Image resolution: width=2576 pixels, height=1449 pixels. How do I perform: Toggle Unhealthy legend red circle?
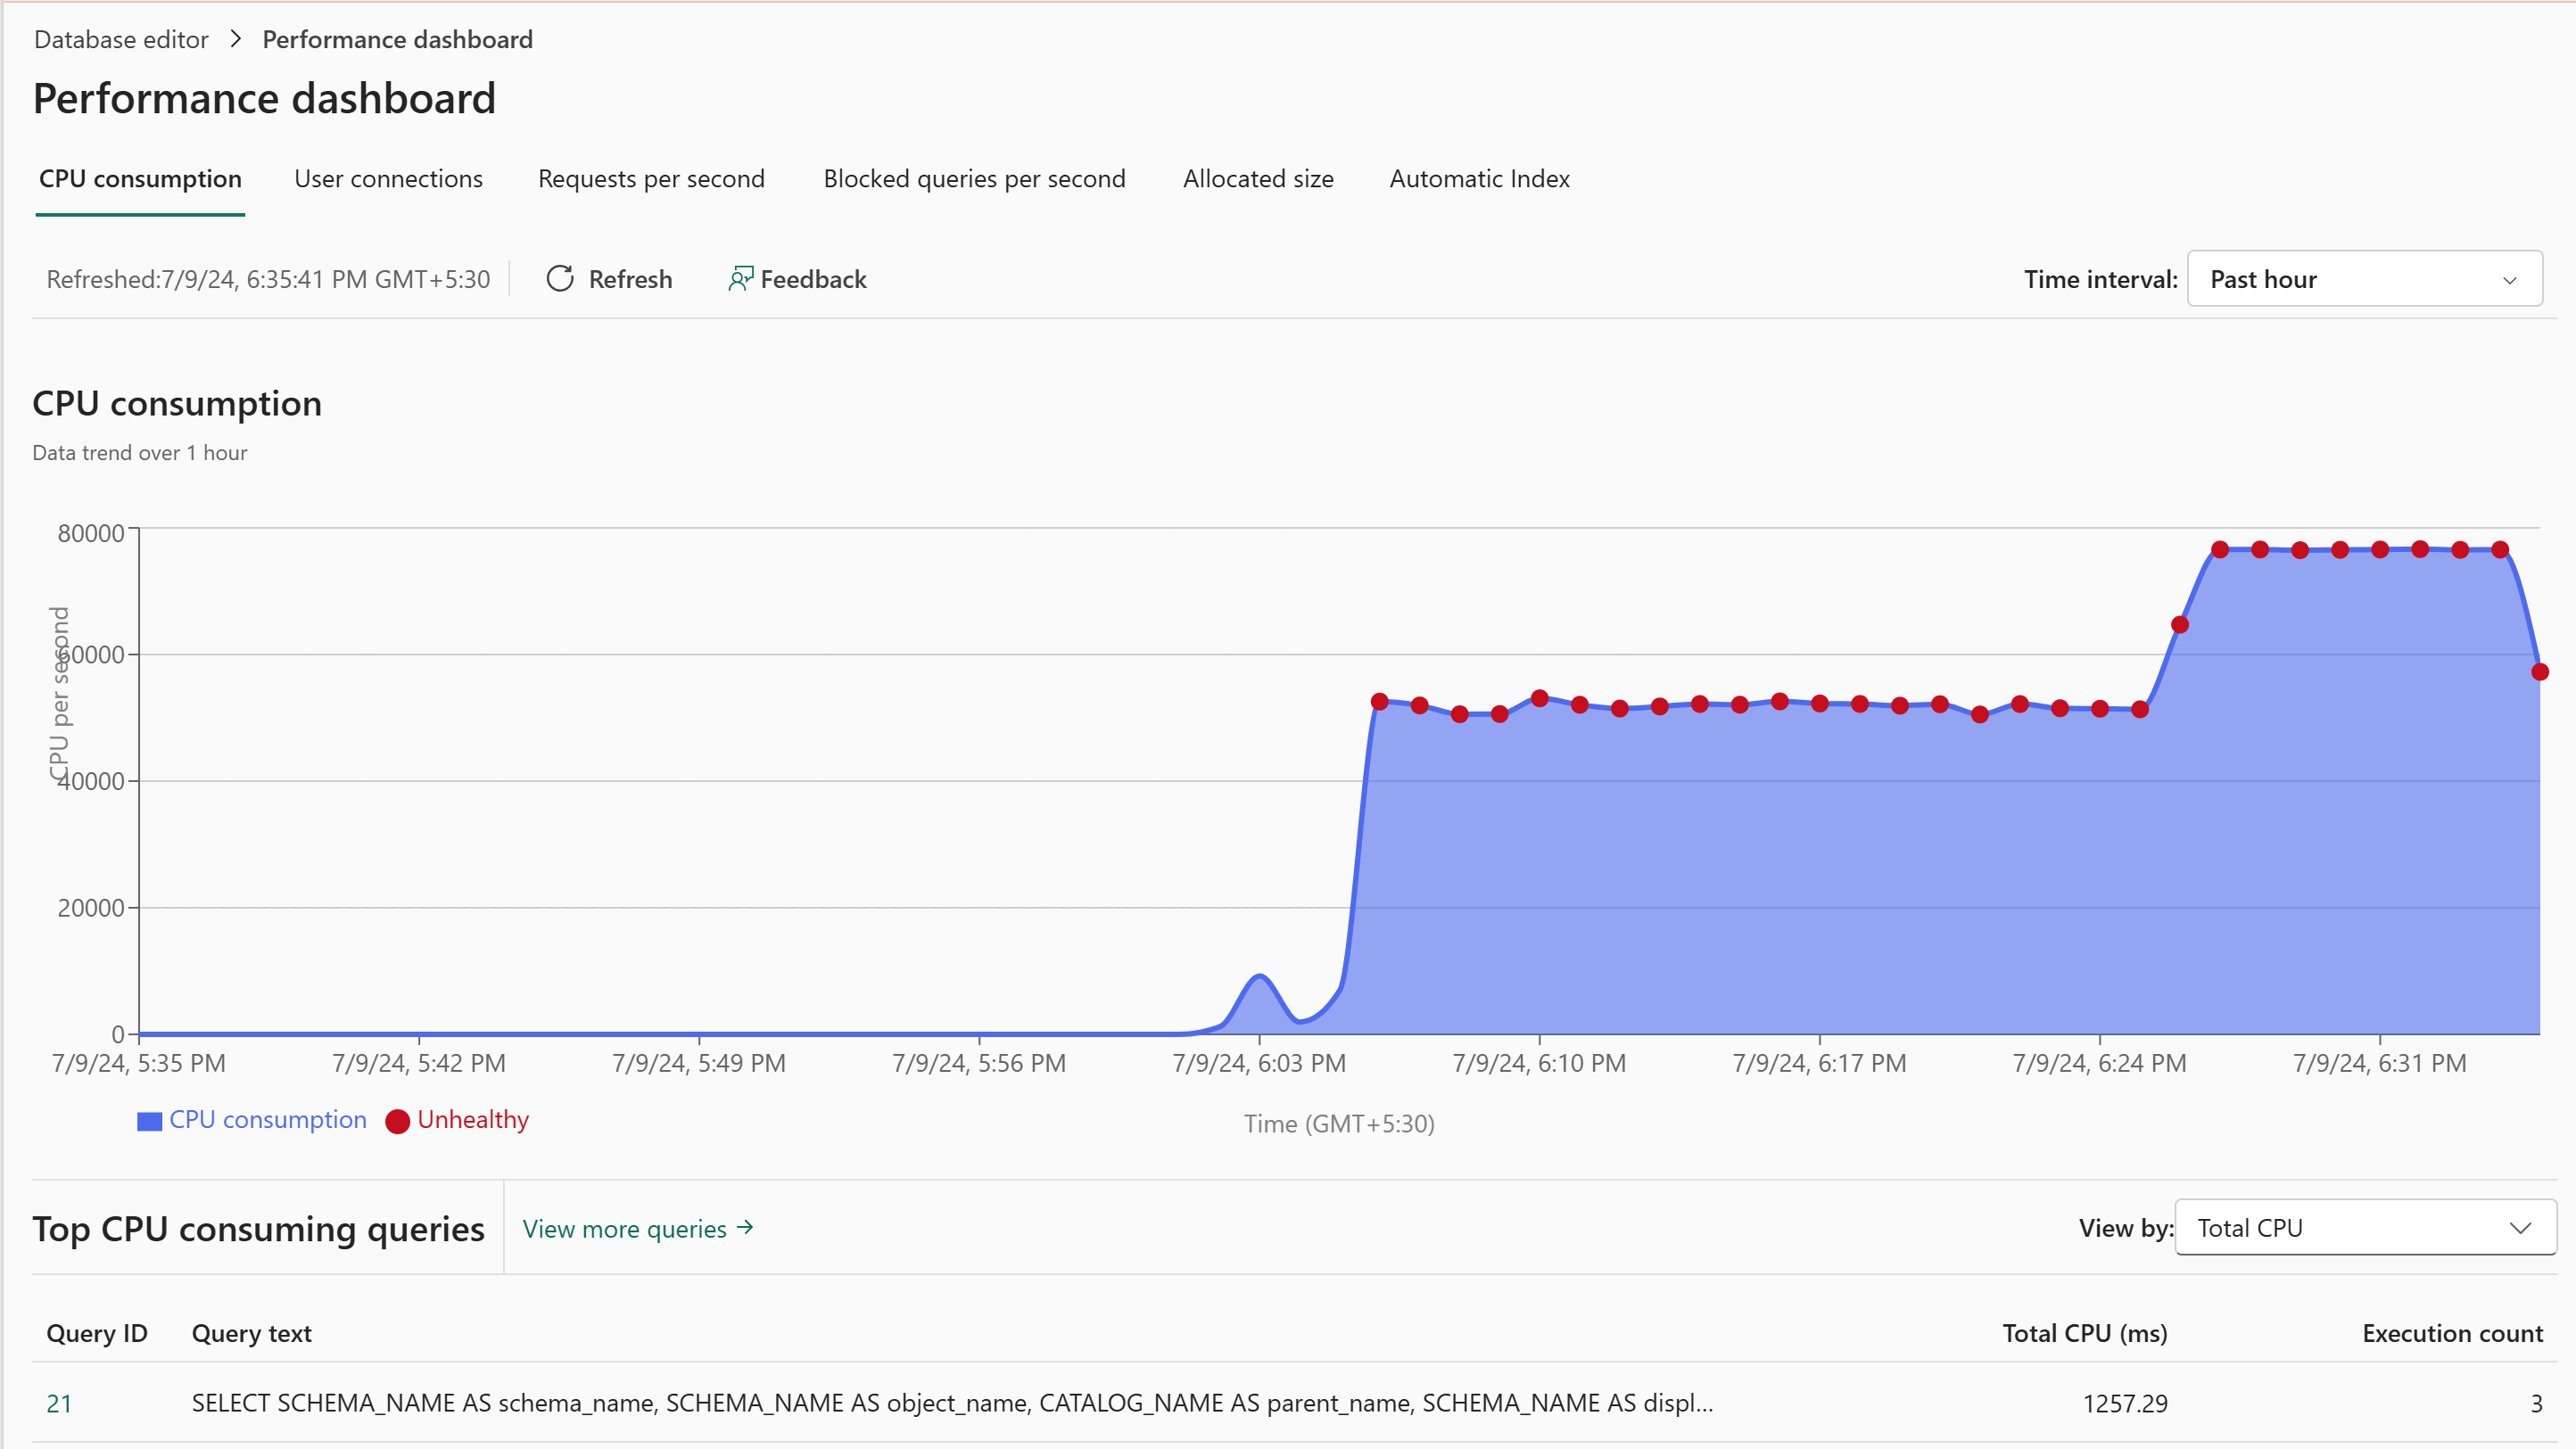(397, 1121)
